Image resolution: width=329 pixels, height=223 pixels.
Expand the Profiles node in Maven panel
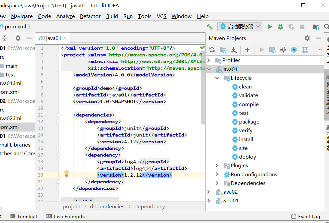coord(209,60)
